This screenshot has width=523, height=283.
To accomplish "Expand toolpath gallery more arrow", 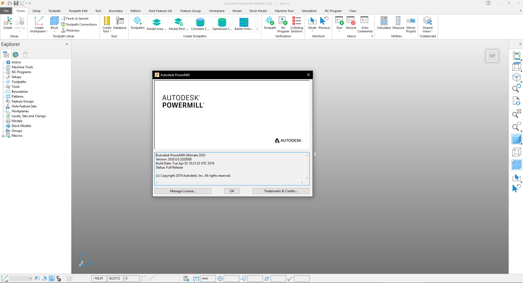I will [257, 29].
